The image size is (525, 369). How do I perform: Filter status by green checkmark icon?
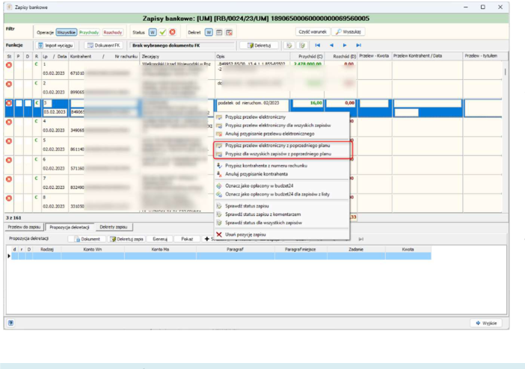163,32
